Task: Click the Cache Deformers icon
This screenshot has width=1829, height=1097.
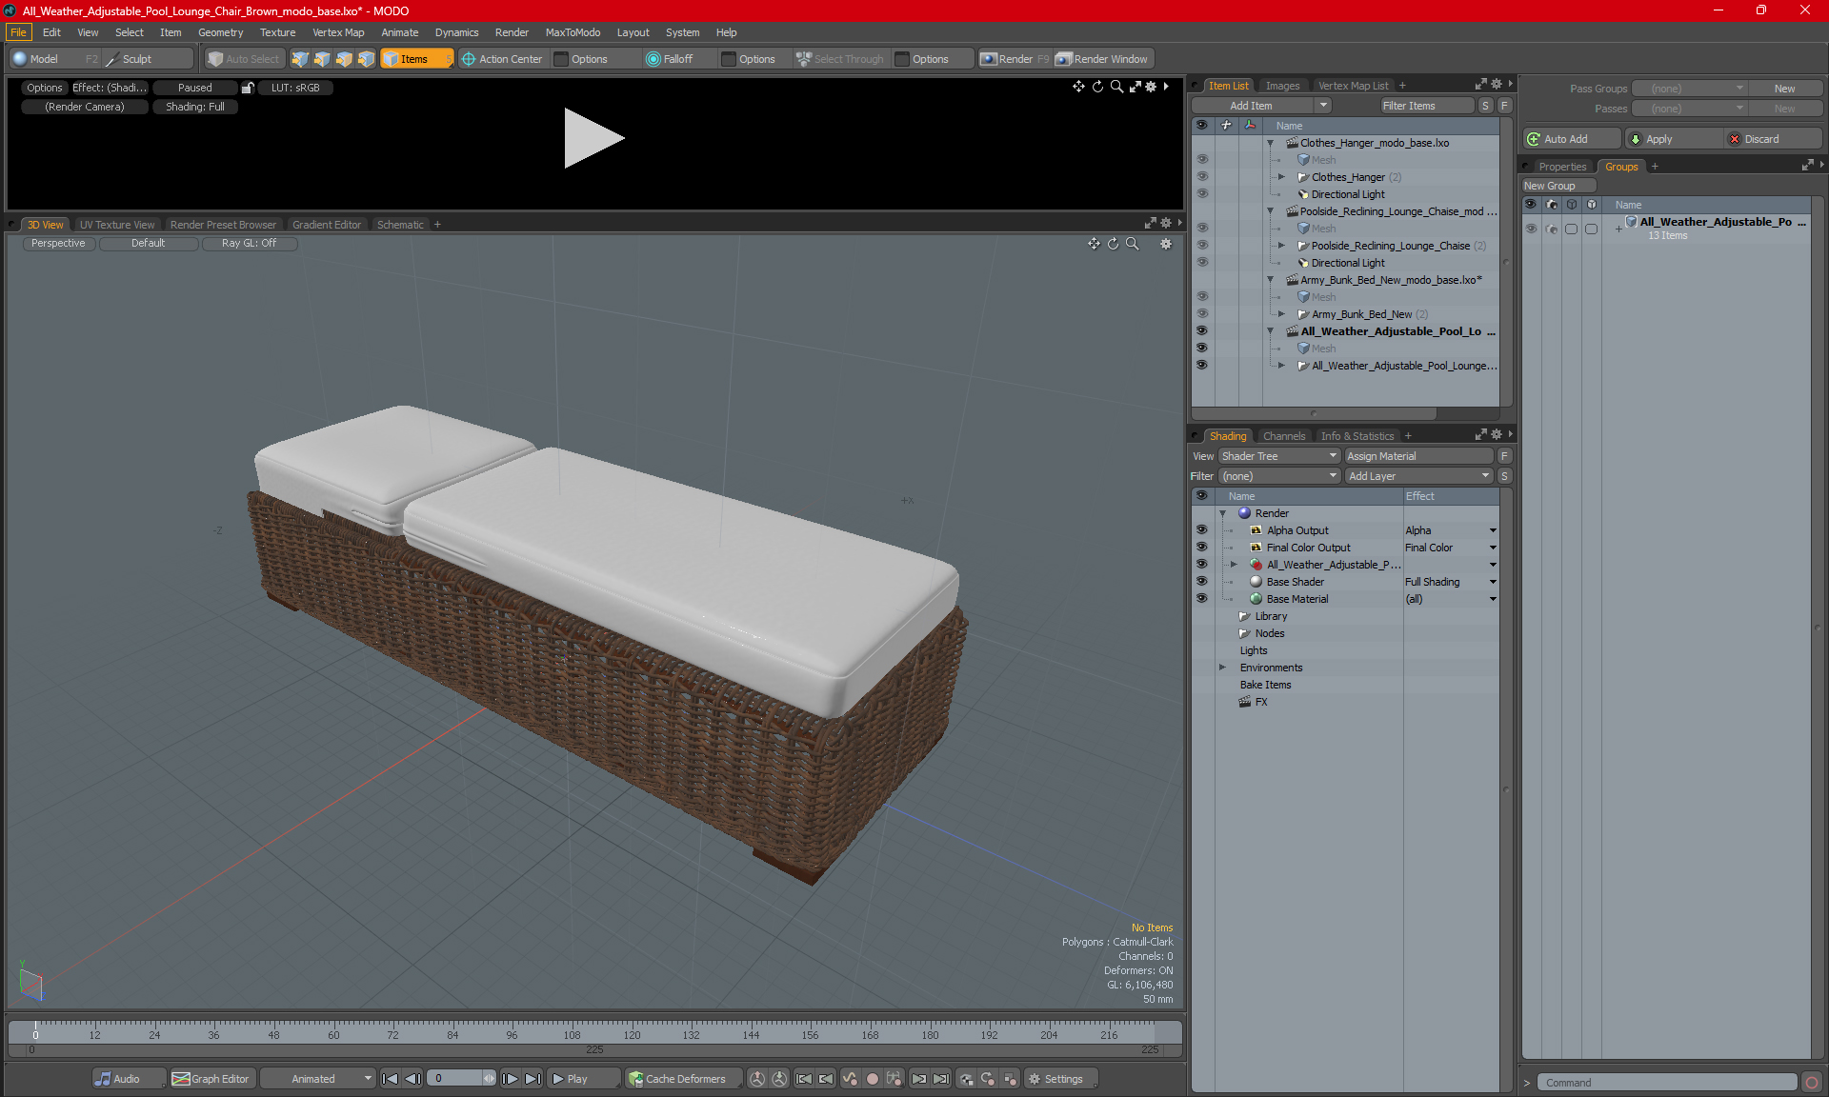Action: point(635,1079)
